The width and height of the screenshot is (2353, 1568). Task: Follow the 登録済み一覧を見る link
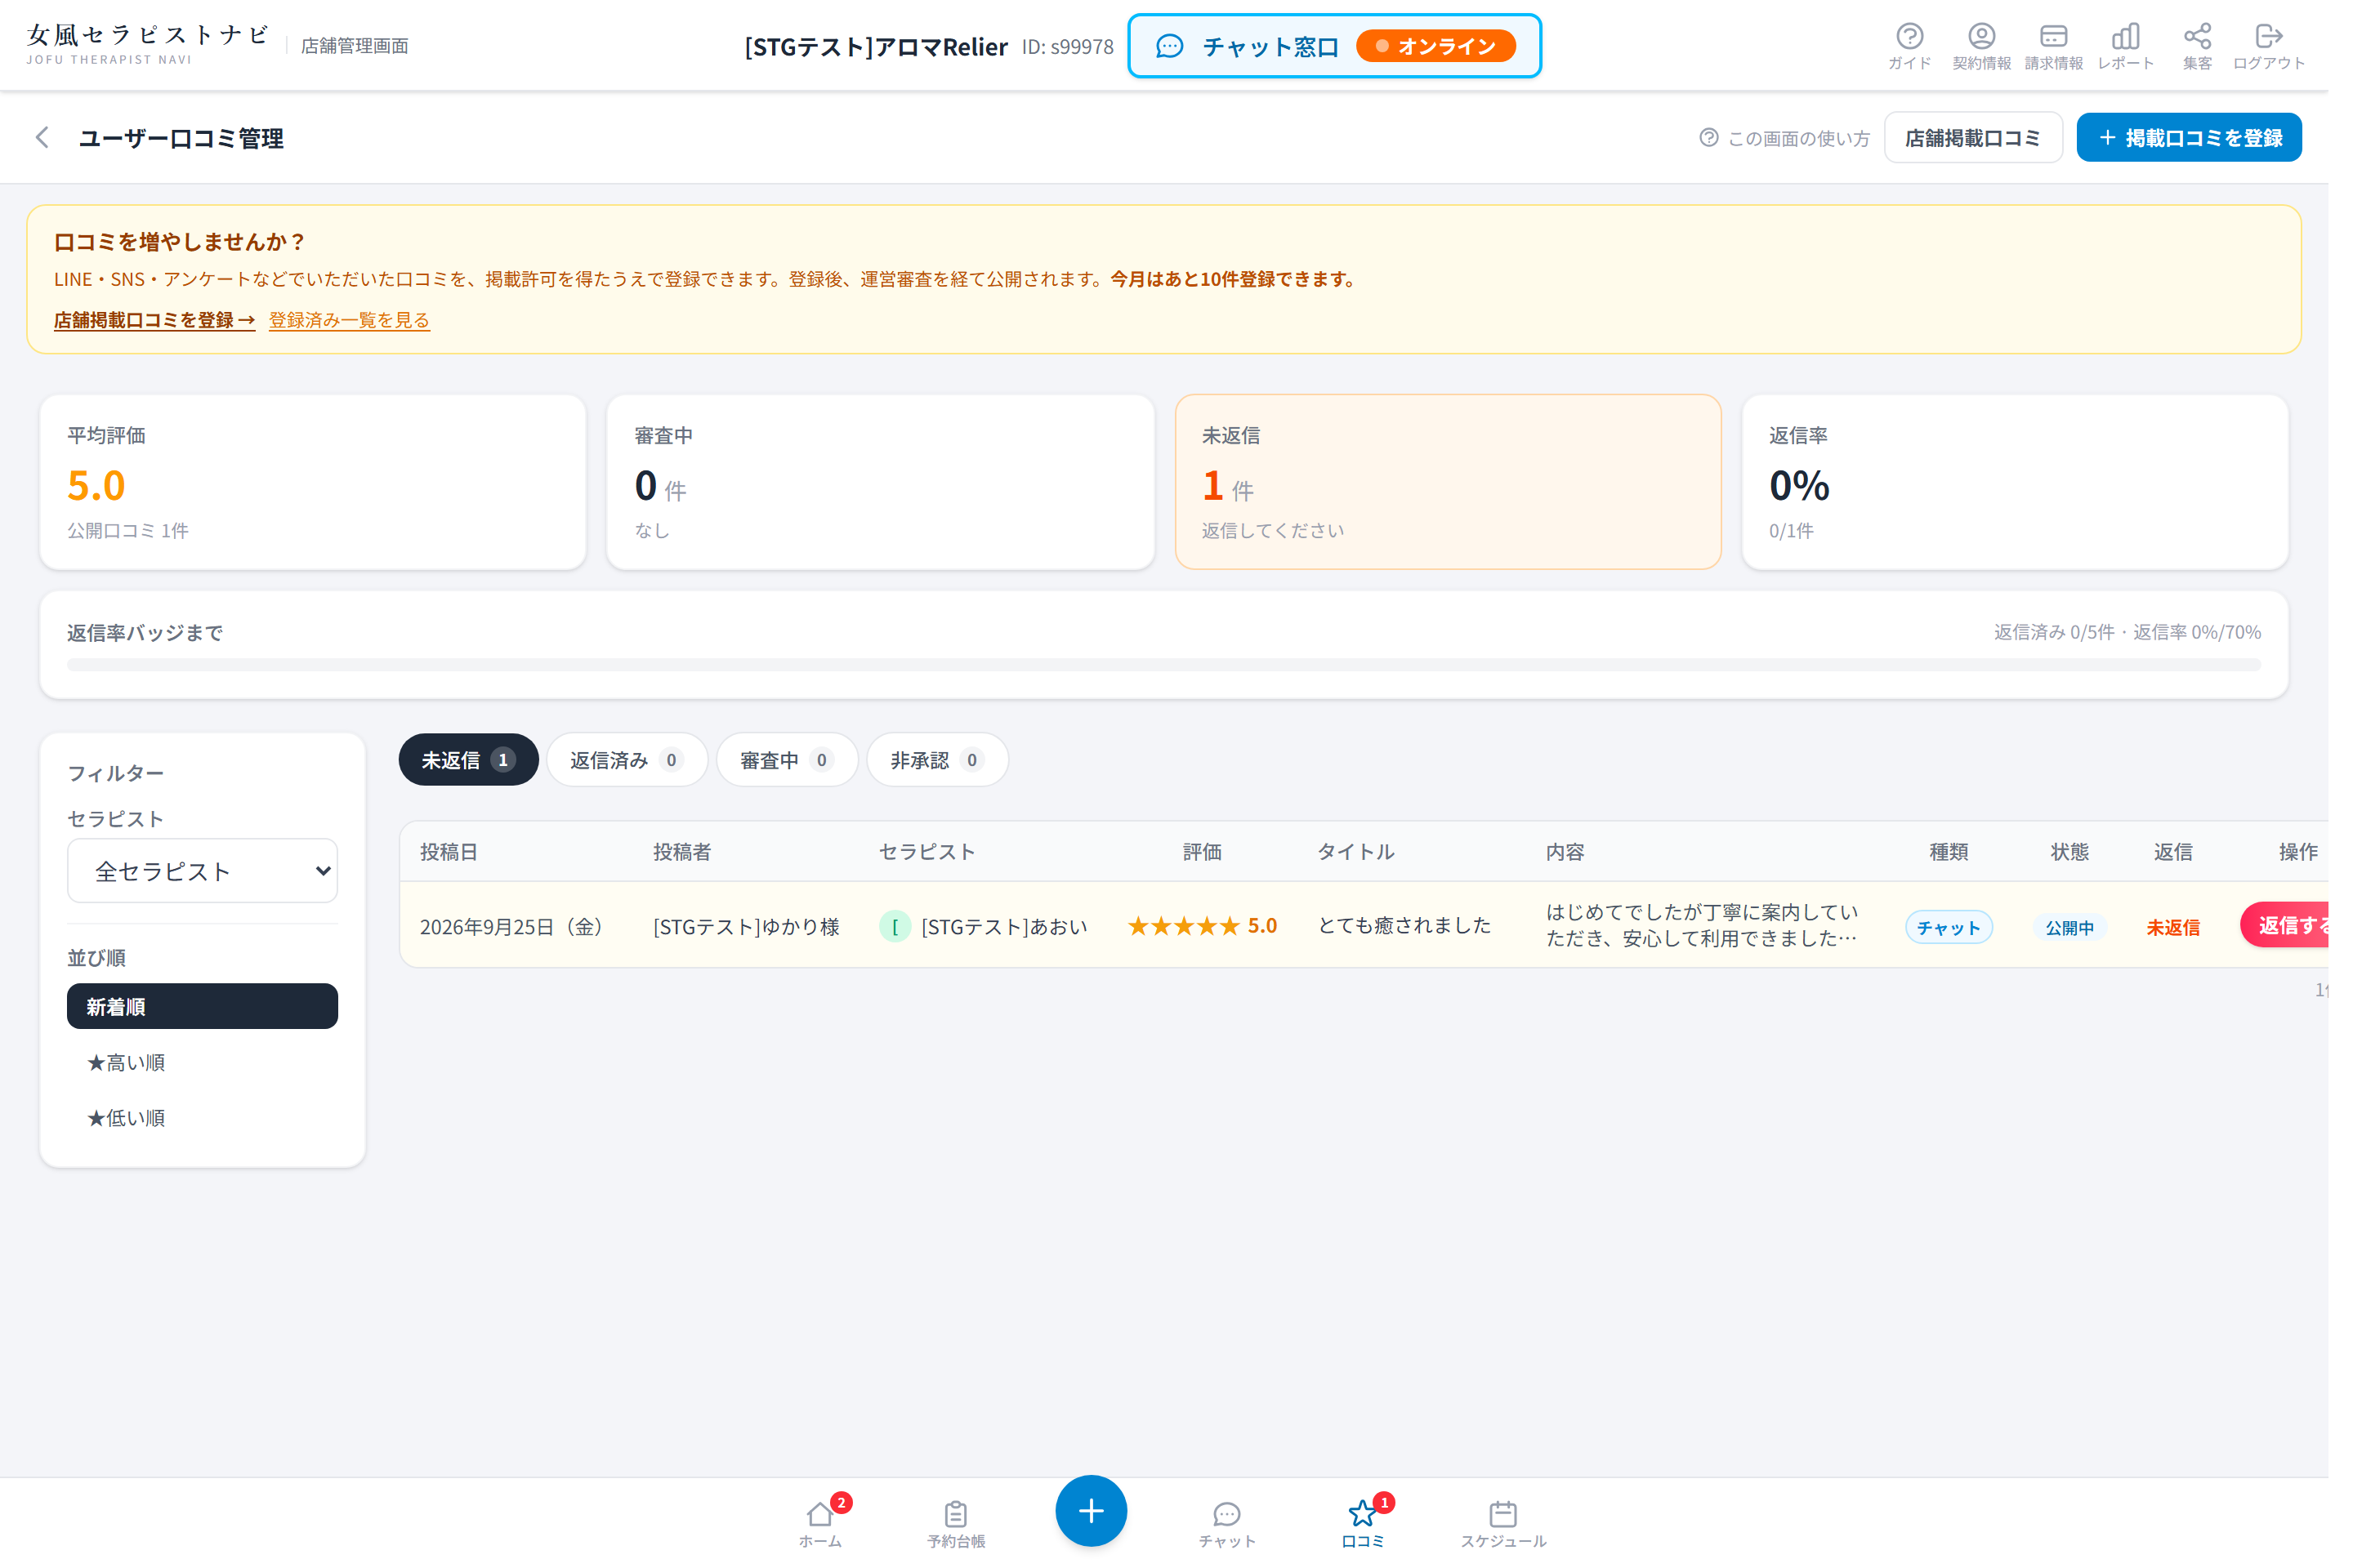pyautogui.click(x=353, y=323)
